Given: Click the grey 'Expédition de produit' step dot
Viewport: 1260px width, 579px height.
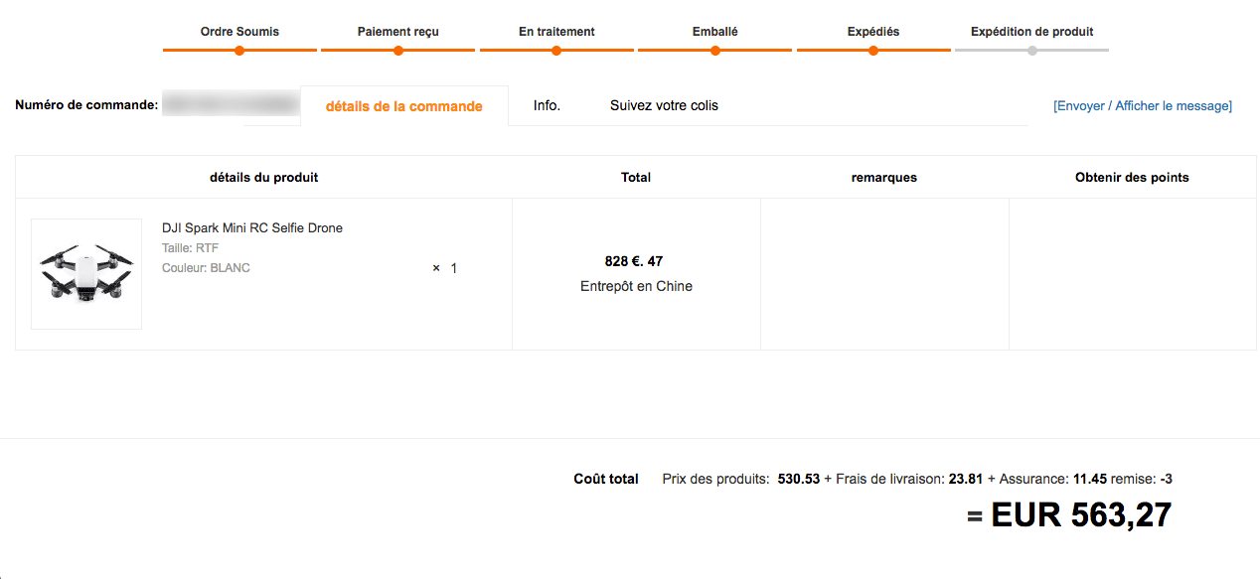Looking at the screenshot, I should click(1032, 51).
